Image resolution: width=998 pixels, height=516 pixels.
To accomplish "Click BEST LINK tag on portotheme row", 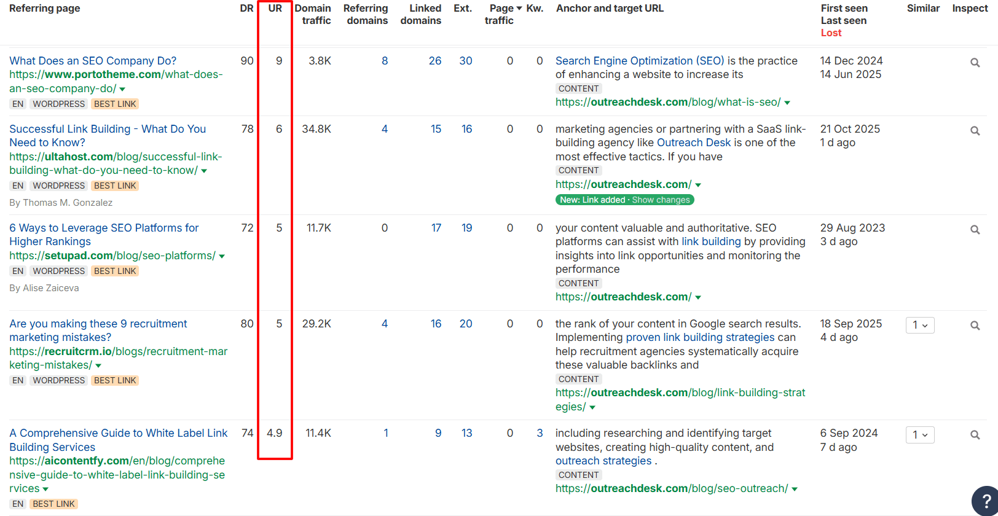I will point(115,104).
